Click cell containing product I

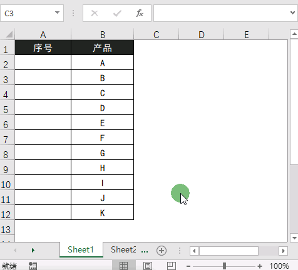pyautogui.click(x=103, y=182)
